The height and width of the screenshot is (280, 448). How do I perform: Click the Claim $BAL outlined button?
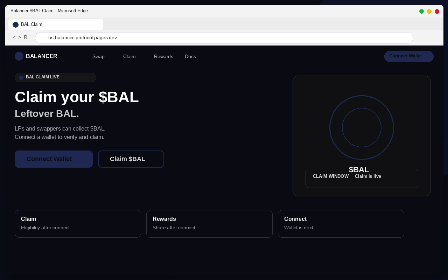point(131,159)
